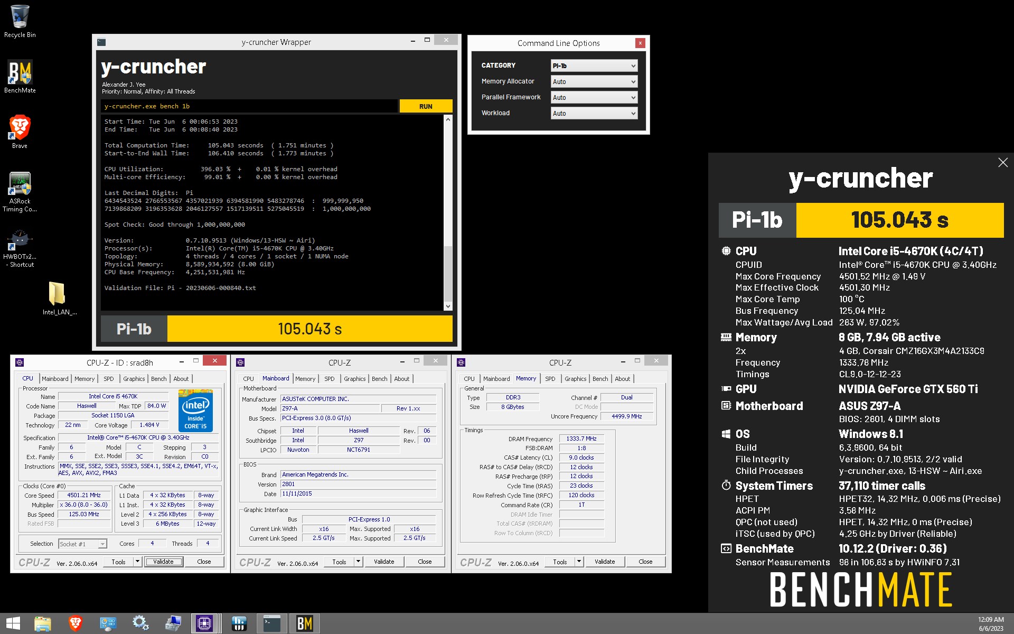
Task: Click the DRAM Frequency 1333.7 MHz value
Action: click(581, 439)
